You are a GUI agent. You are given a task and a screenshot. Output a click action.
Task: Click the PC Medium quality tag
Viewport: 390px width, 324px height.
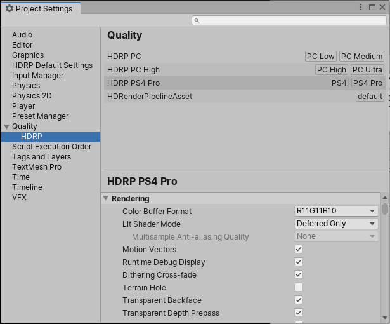(361, 57)
